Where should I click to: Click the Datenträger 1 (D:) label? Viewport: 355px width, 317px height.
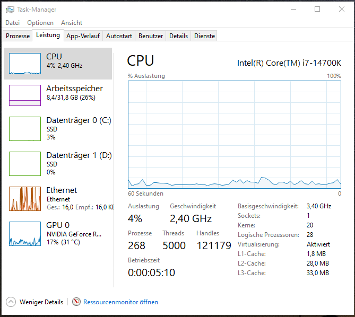click(x=79, y=155)
